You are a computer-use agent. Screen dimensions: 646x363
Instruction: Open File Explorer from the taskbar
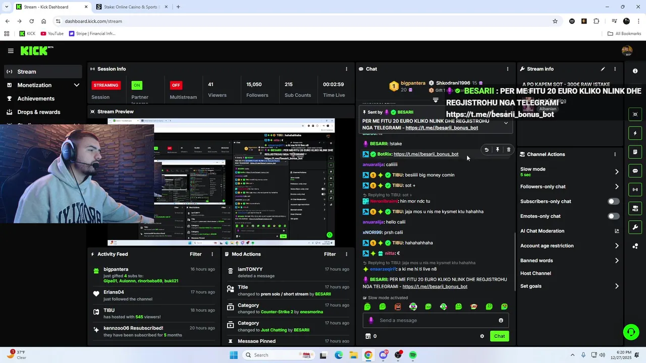(353, 355)
